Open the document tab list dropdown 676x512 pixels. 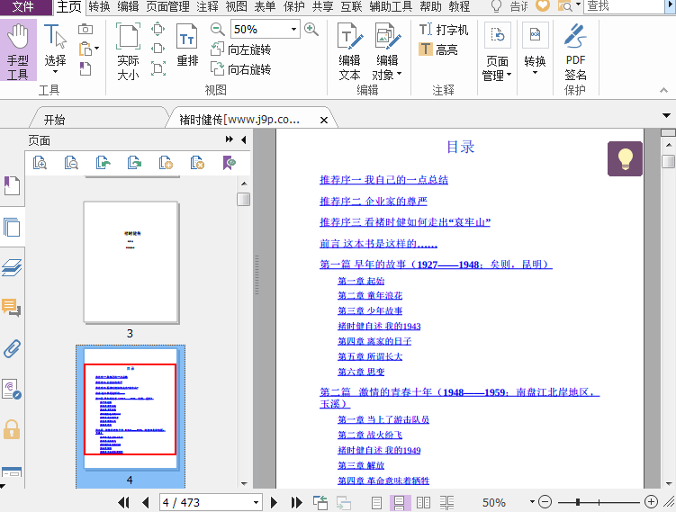coord(666,115)
